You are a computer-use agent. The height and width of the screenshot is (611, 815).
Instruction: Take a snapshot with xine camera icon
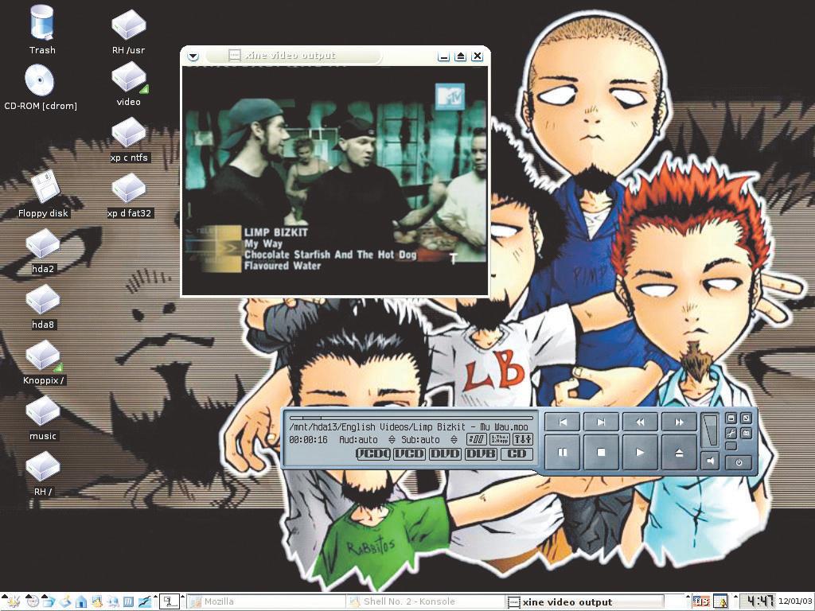point(746,433)
